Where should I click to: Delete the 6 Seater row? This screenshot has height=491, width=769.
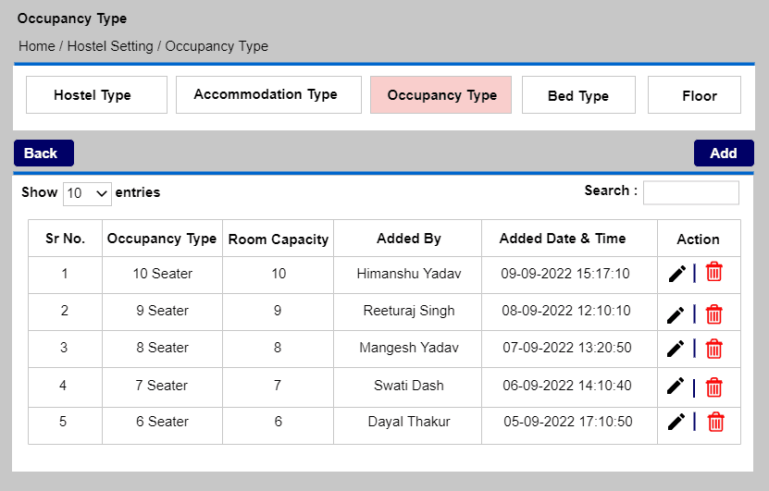tap(715, 422)
